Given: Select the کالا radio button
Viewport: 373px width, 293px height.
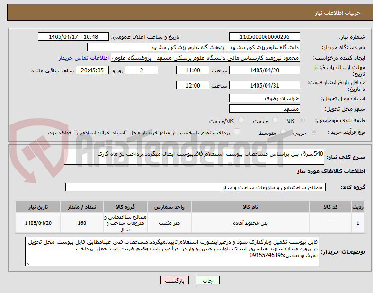Looking at the screenshot, I should point(302,120).
